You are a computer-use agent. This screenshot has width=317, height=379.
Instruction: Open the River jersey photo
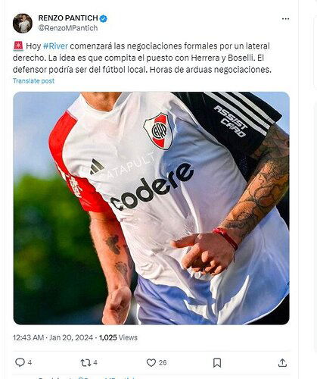coord(151,208)
